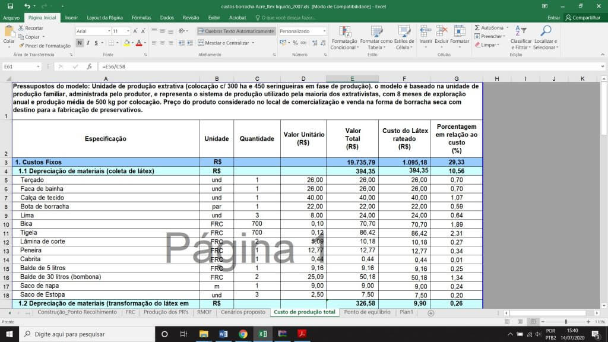608x342 pixels.
Task: Open the Fórmulas ribbon tab
Action: point(141,18)
